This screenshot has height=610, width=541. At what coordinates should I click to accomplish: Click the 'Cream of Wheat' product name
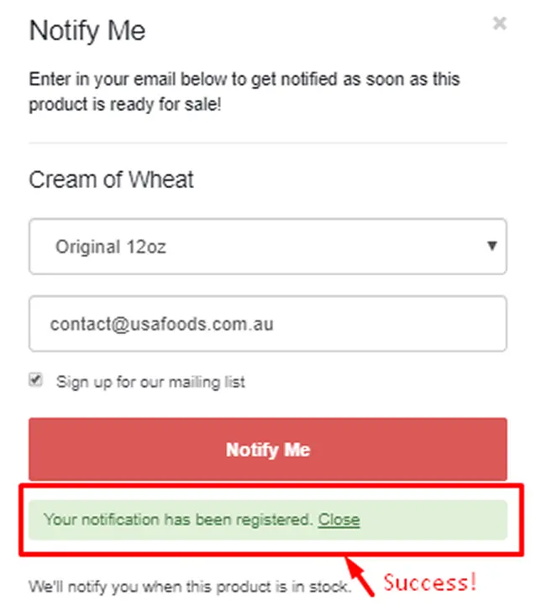[x=111, y=180]
